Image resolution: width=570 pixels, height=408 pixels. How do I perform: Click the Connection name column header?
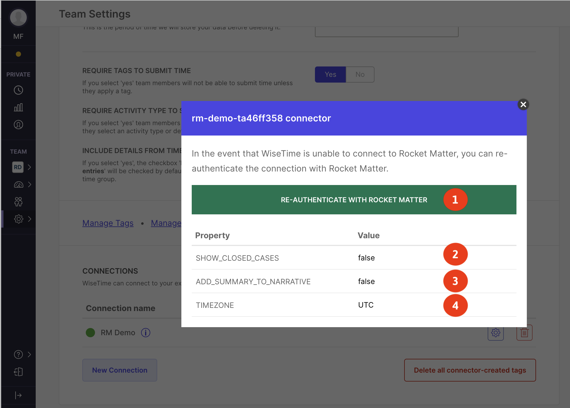pos(120,308)
